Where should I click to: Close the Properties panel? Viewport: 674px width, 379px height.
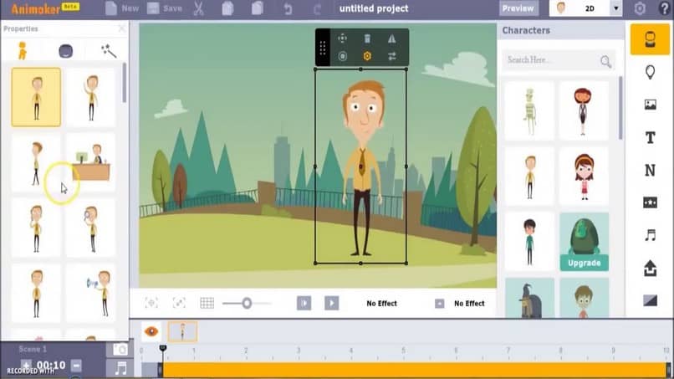pyautogui.click(x=121, y=28)
